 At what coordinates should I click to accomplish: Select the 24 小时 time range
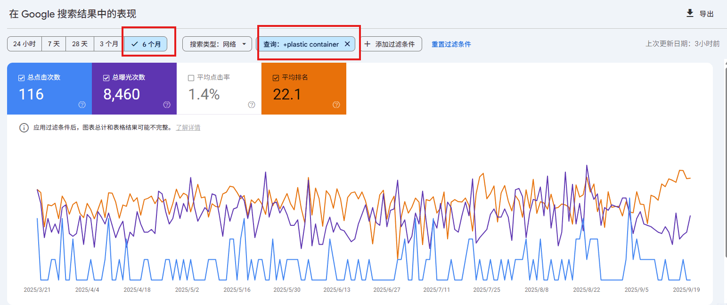24,43
